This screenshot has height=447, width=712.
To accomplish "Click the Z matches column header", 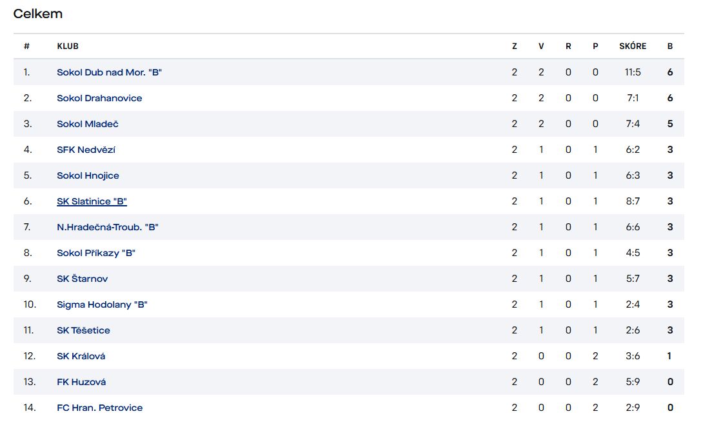I will (515, 46).
